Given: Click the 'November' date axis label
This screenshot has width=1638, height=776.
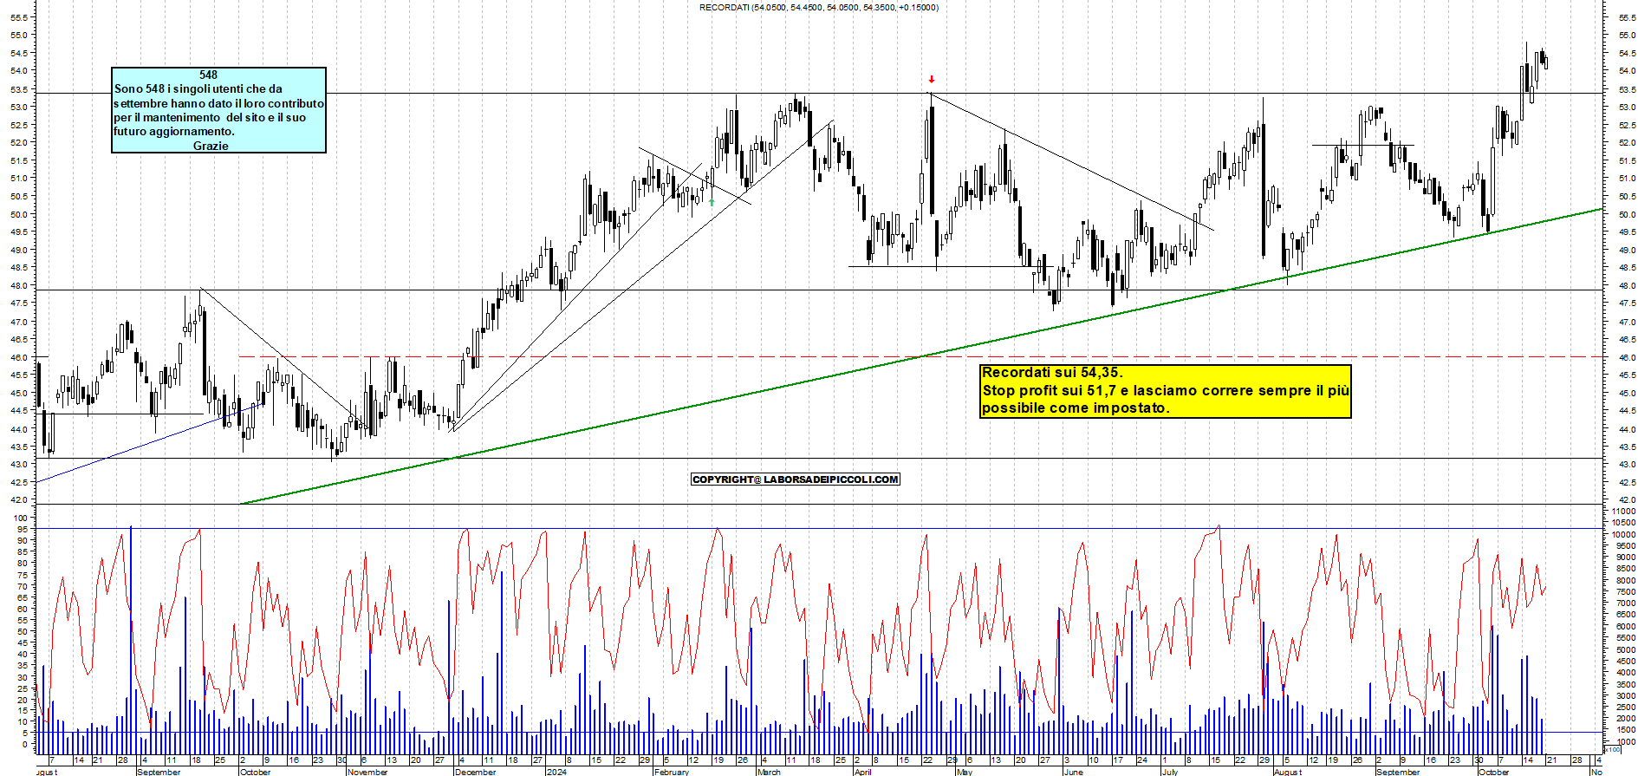Looking at the screenshot, I should point(367,772).
